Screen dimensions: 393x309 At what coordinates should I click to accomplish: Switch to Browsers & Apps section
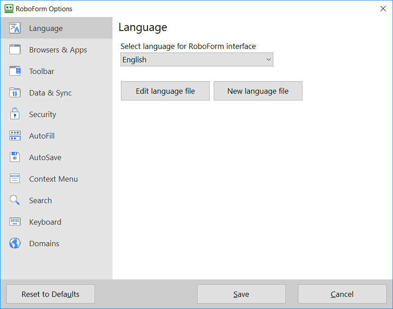pos(56,50)
